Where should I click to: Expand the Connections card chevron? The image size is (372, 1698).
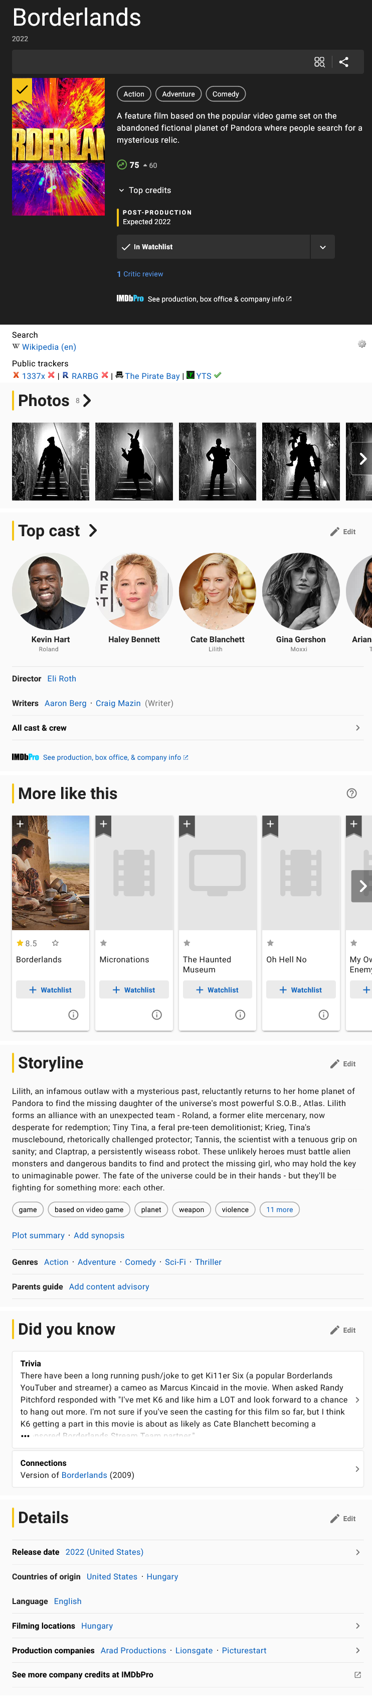357,1469
